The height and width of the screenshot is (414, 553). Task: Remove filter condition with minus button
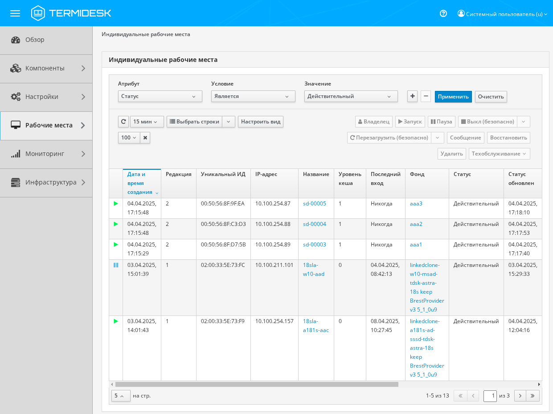pos(426,96)
